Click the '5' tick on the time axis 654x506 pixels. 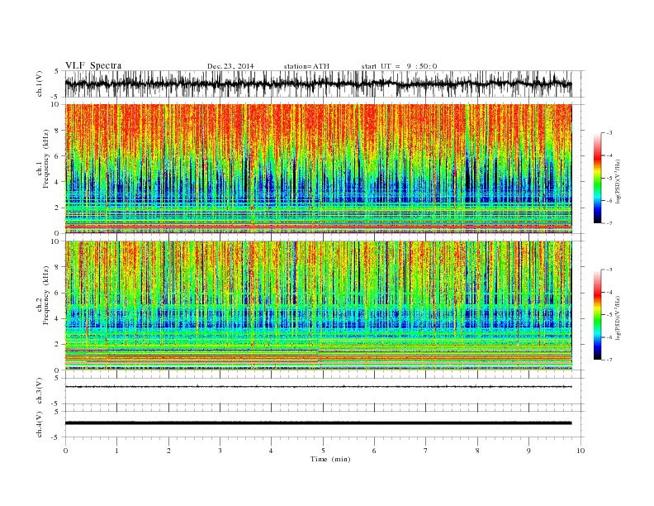coord(323,451)
